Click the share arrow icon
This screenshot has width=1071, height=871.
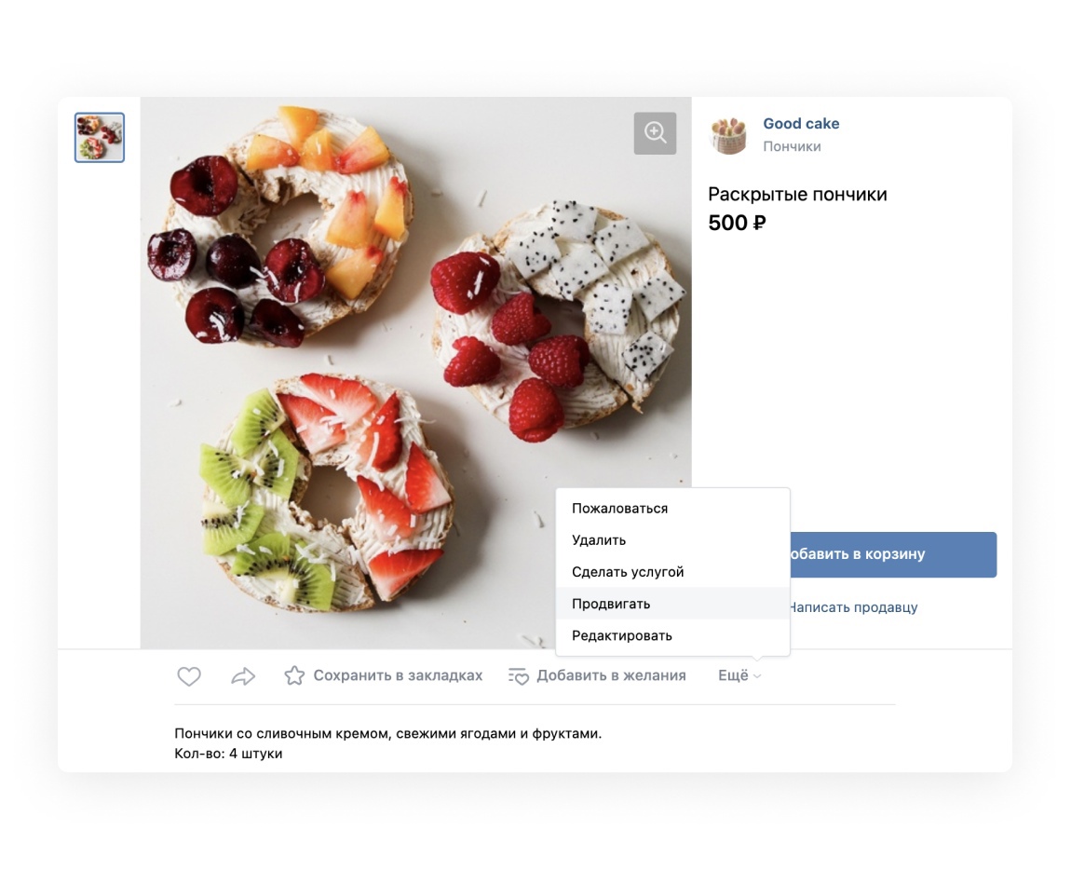[243, 676]
